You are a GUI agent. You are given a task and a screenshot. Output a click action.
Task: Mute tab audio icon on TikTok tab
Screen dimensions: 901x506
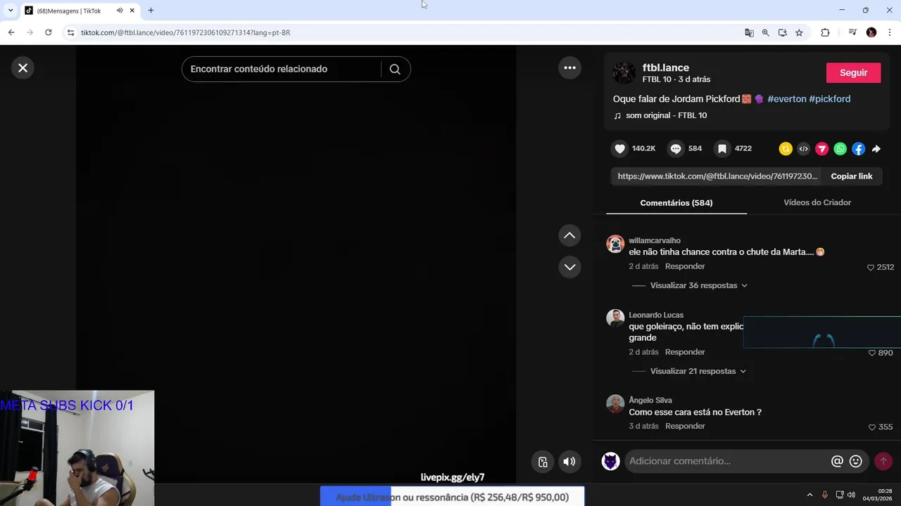click(119, 11)
